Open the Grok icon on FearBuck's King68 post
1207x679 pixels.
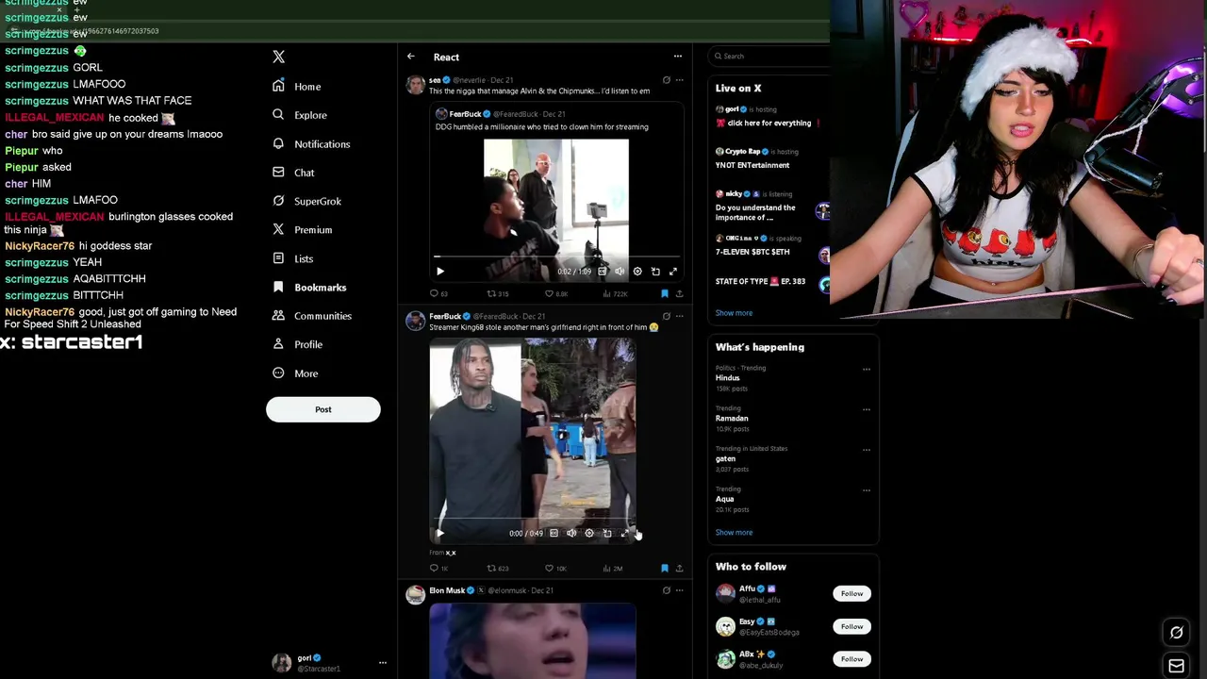pos(666,317)
